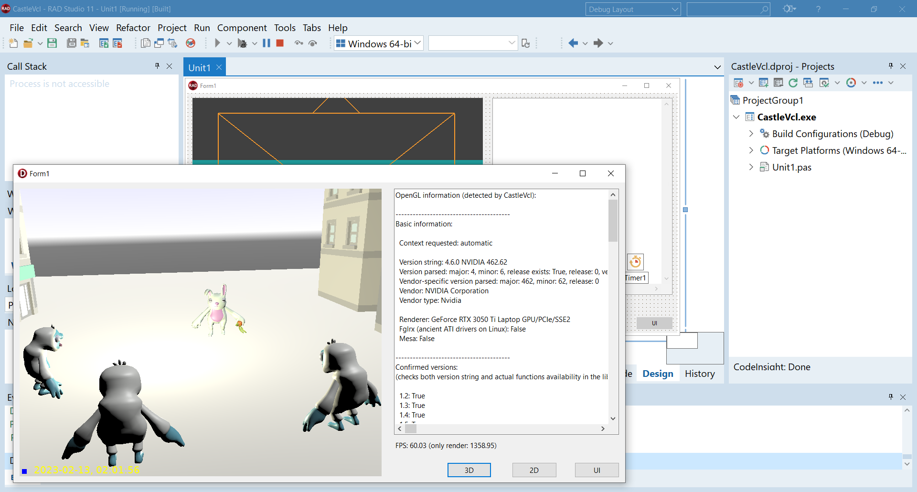Click green refresh icon in Projects panel
Viewport: 917px width, 492px height.
click(793, 83)
